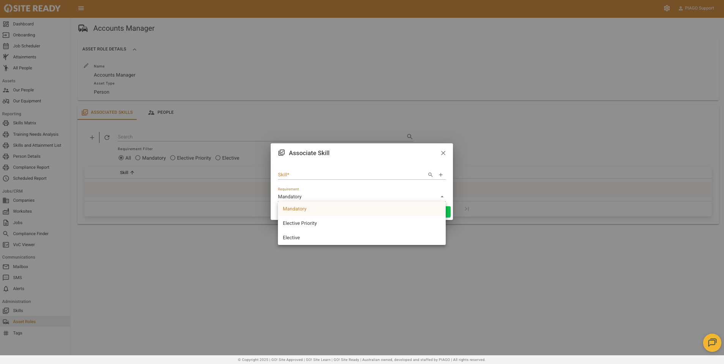724x364 pixels.
Task: Select the Mandatory filter radio button
Action: click(x=138, y=158)
